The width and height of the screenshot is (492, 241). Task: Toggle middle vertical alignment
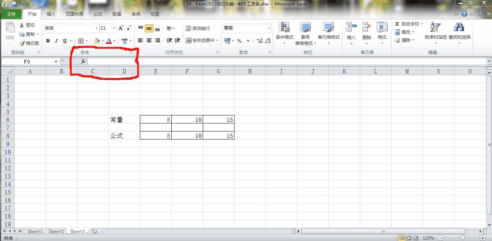point(149,28)
